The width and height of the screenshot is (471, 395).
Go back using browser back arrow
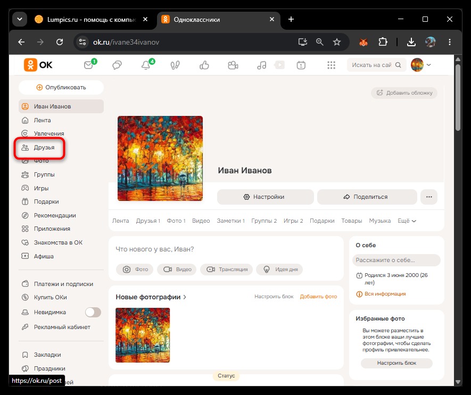point(21,42)
